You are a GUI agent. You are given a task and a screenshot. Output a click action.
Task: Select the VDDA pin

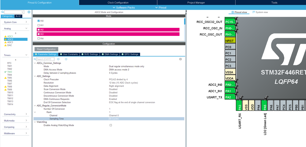tap(230, 78)
